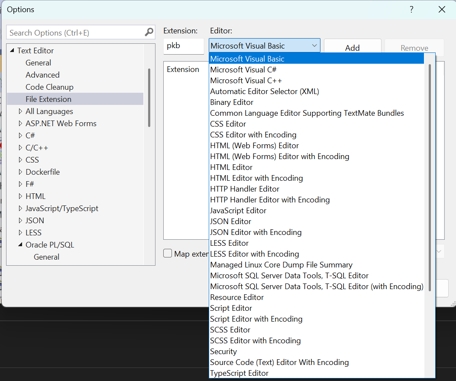
Task: Open the Code Cleanup page
Action: (x=49, y=87)
